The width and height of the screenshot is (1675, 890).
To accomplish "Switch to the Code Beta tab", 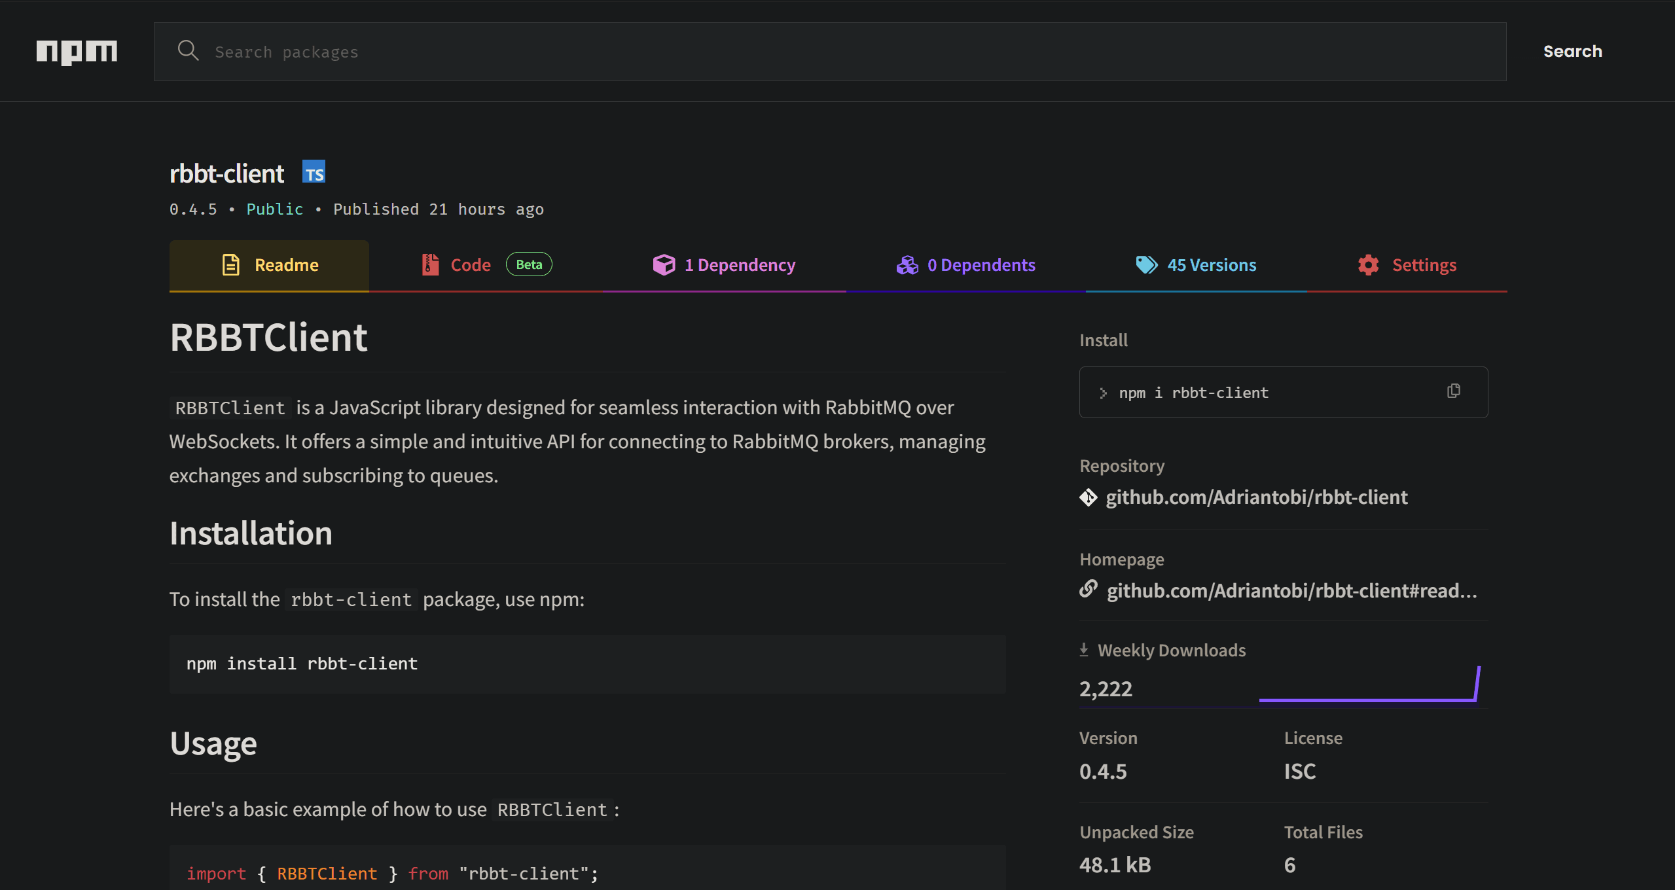I will 471,264.
